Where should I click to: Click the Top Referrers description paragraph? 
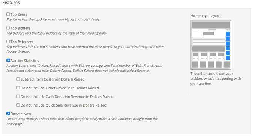tap(85, 49)
